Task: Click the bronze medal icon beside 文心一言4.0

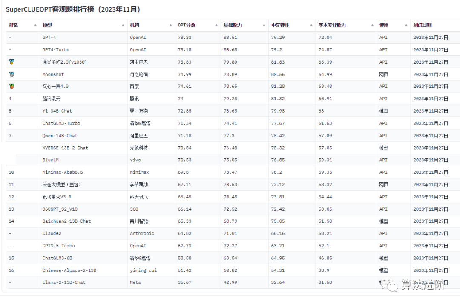Action: [x=12, y=87]
